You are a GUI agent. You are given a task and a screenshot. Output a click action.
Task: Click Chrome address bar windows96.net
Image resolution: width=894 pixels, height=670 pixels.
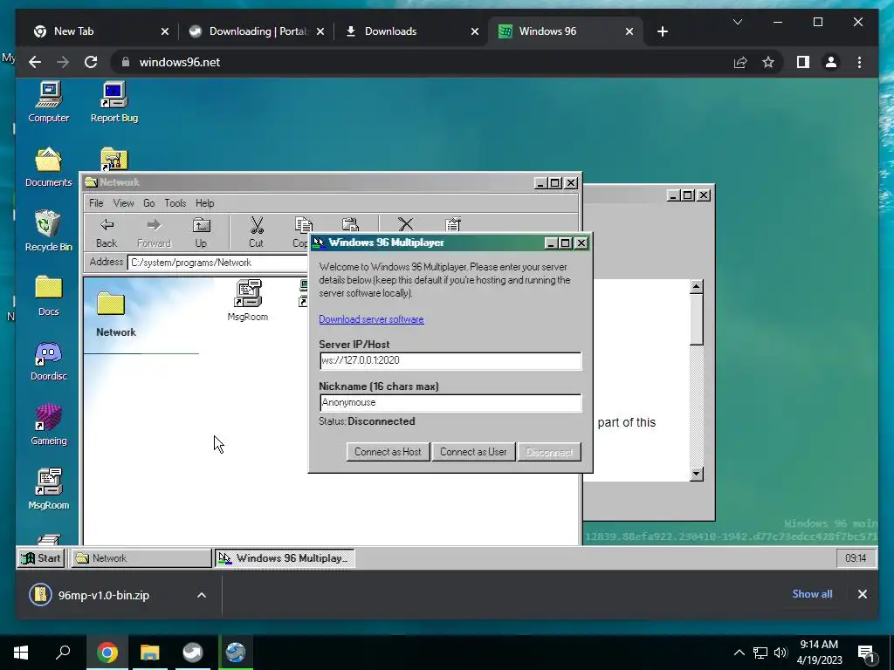click(x=419, y=62)
